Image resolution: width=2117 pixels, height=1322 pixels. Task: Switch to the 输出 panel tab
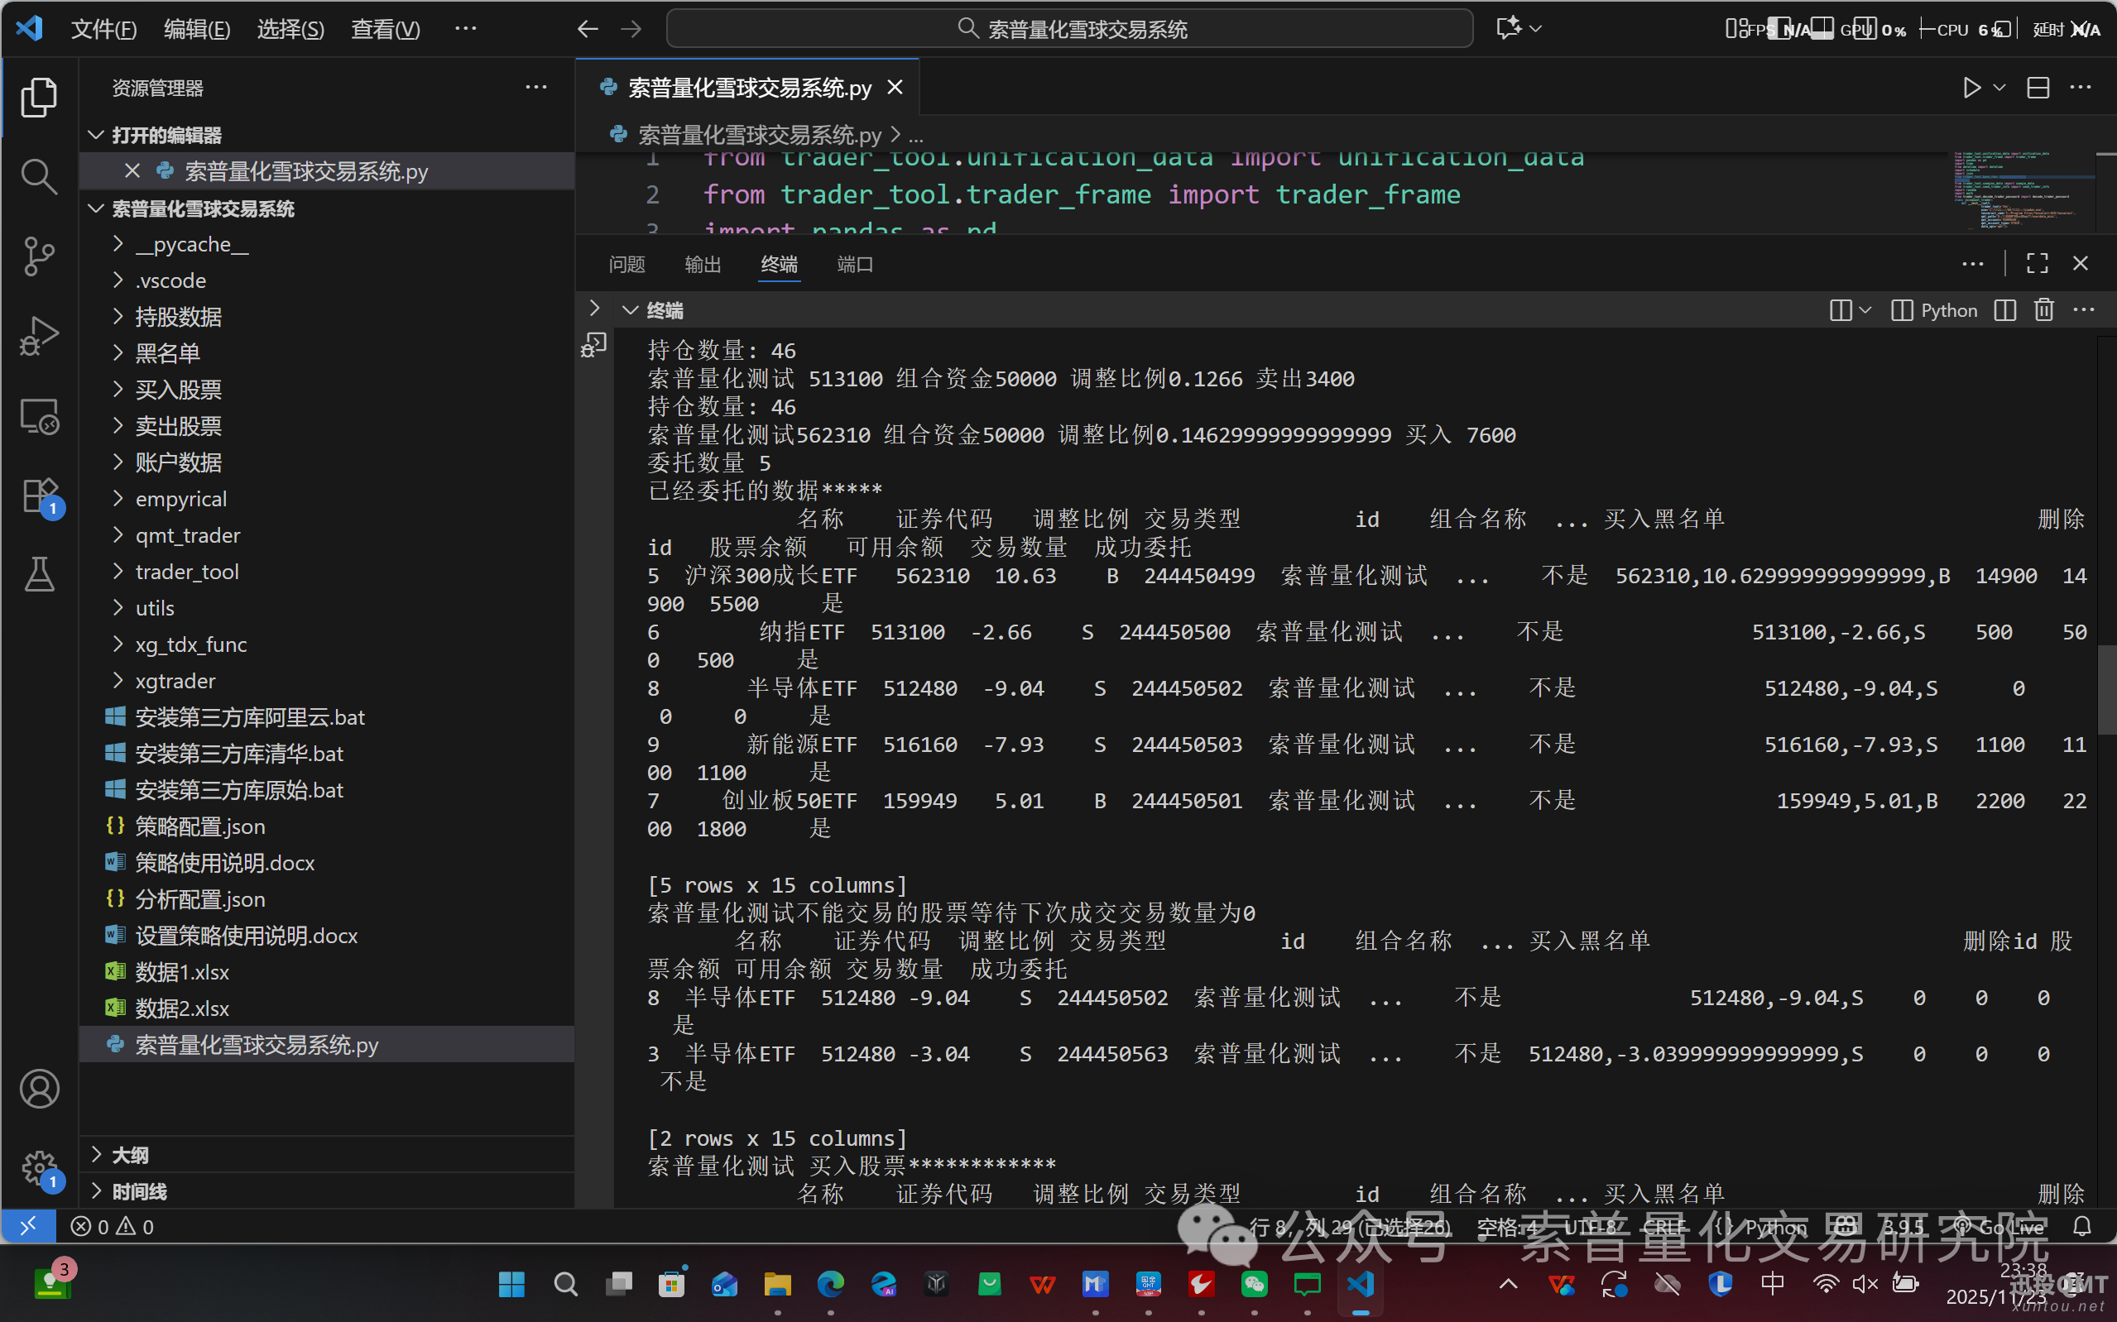702,264
